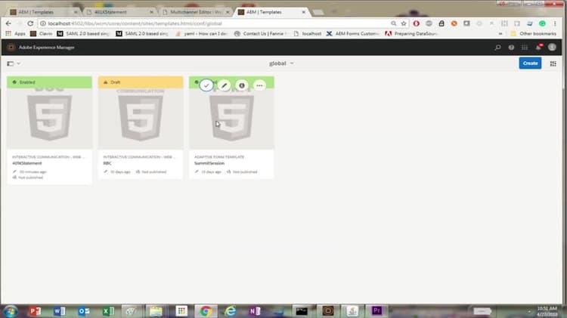This screenshot has height=318, width=567.
Task: Close the active AEM Templates tab
Action: click(303, 12)
